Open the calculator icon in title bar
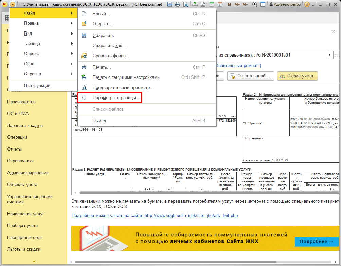 pyautogui.click(x=212, y=4)
